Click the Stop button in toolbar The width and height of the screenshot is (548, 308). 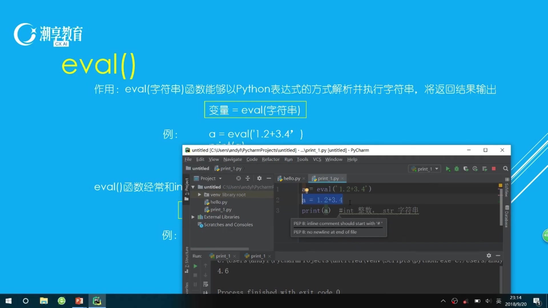point(494,169)
